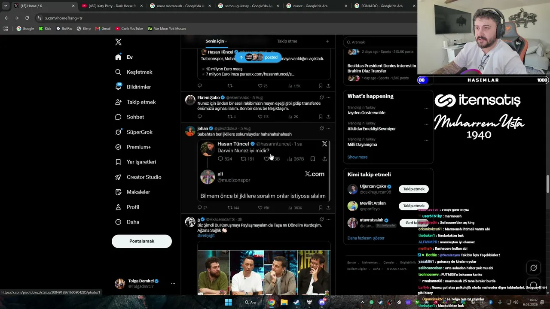Click the Postalamak post button
550x309 pixels.
pos(142,241)
